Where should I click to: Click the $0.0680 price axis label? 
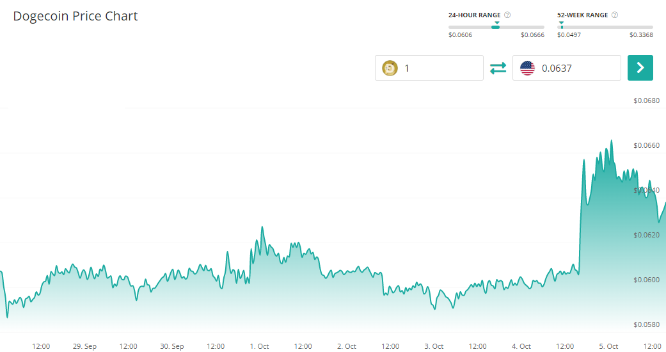coord(646,100)
